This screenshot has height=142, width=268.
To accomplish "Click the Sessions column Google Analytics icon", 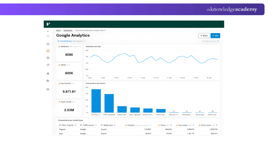I will (125, 125).
